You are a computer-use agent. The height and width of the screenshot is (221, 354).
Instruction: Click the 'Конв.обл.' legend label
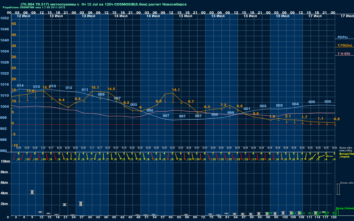[x=347, y=183]
